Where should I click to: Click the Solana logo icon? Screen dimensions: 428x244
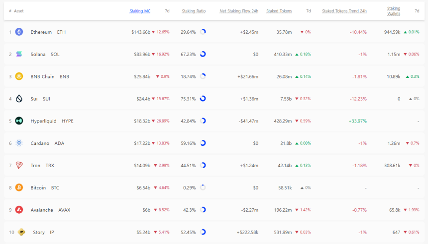[x=19, y=54]
